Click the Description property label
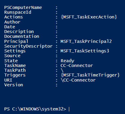The height and width of the screenshot is (114, 125). 19,32
